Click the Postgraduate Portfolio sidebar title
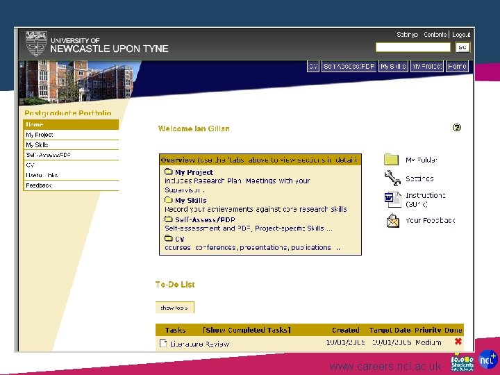 pos(68,113)
